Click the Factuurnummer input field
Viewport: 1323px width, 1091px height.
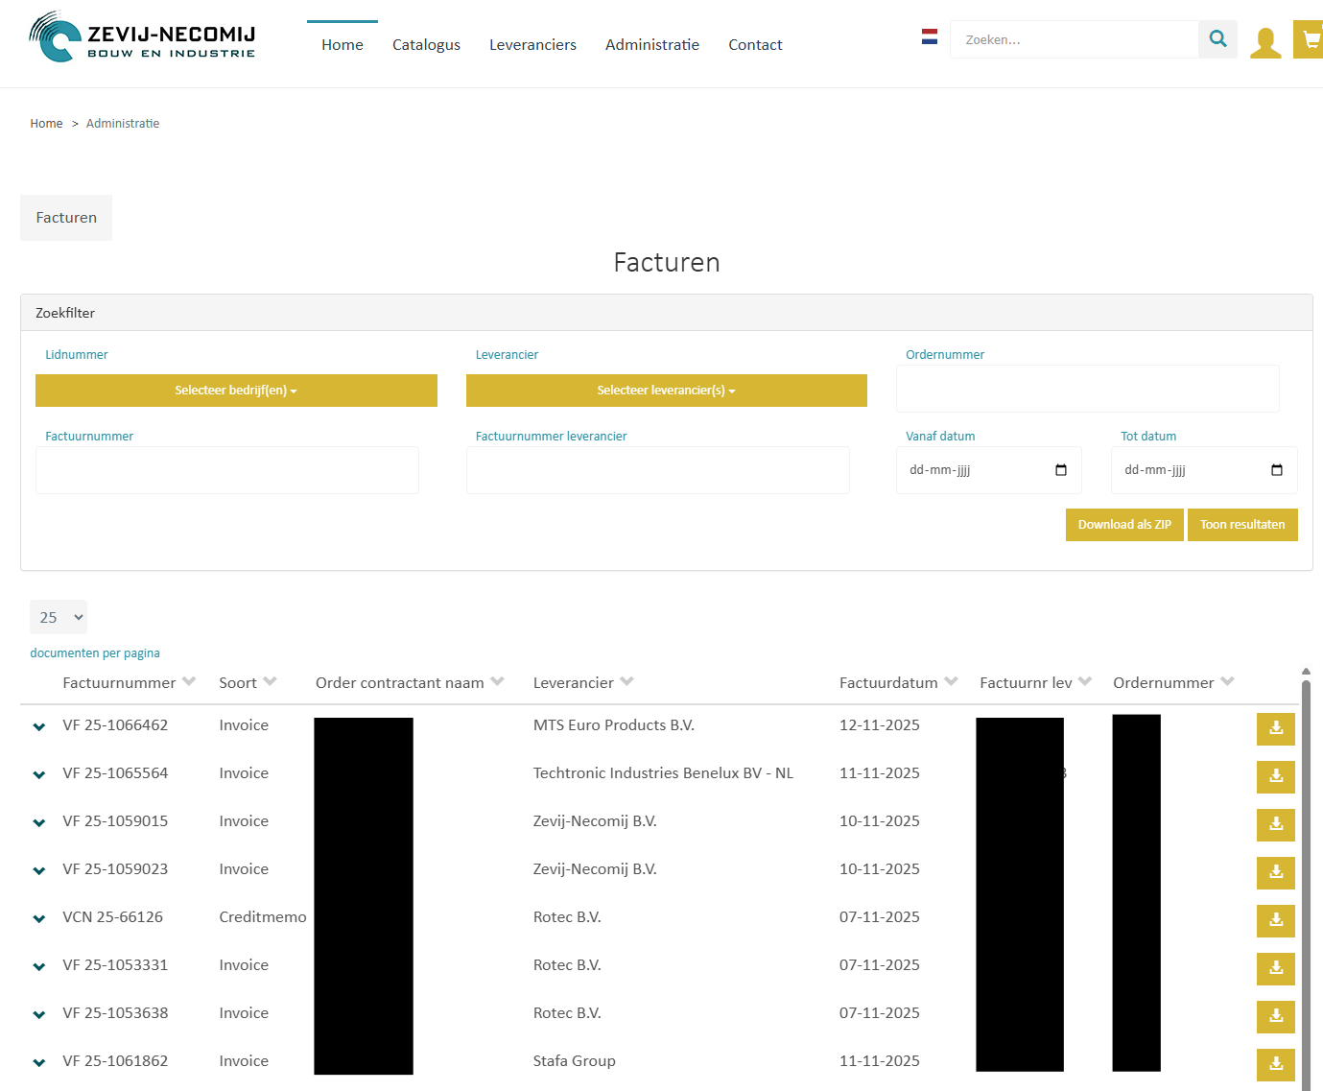227,470
